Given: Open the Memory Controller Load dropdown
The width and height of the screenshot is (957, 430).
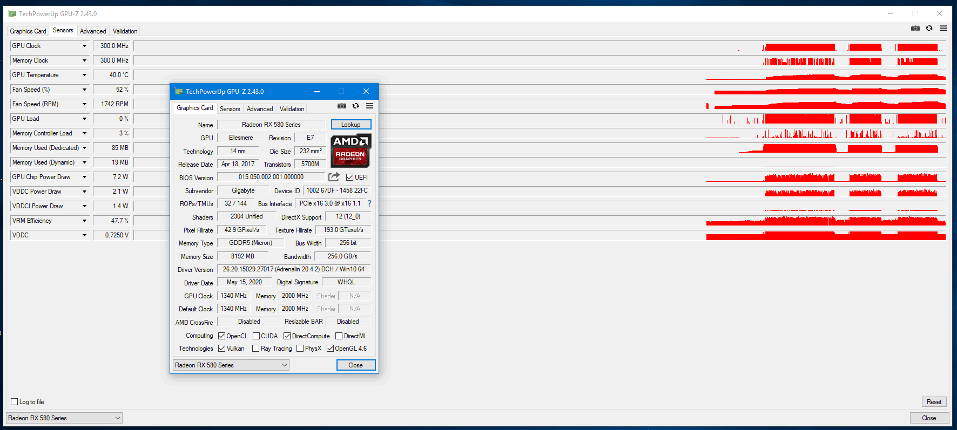Looking at the screenshot, I should 84,133.
